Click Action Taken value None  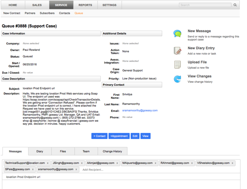point(126,51)
